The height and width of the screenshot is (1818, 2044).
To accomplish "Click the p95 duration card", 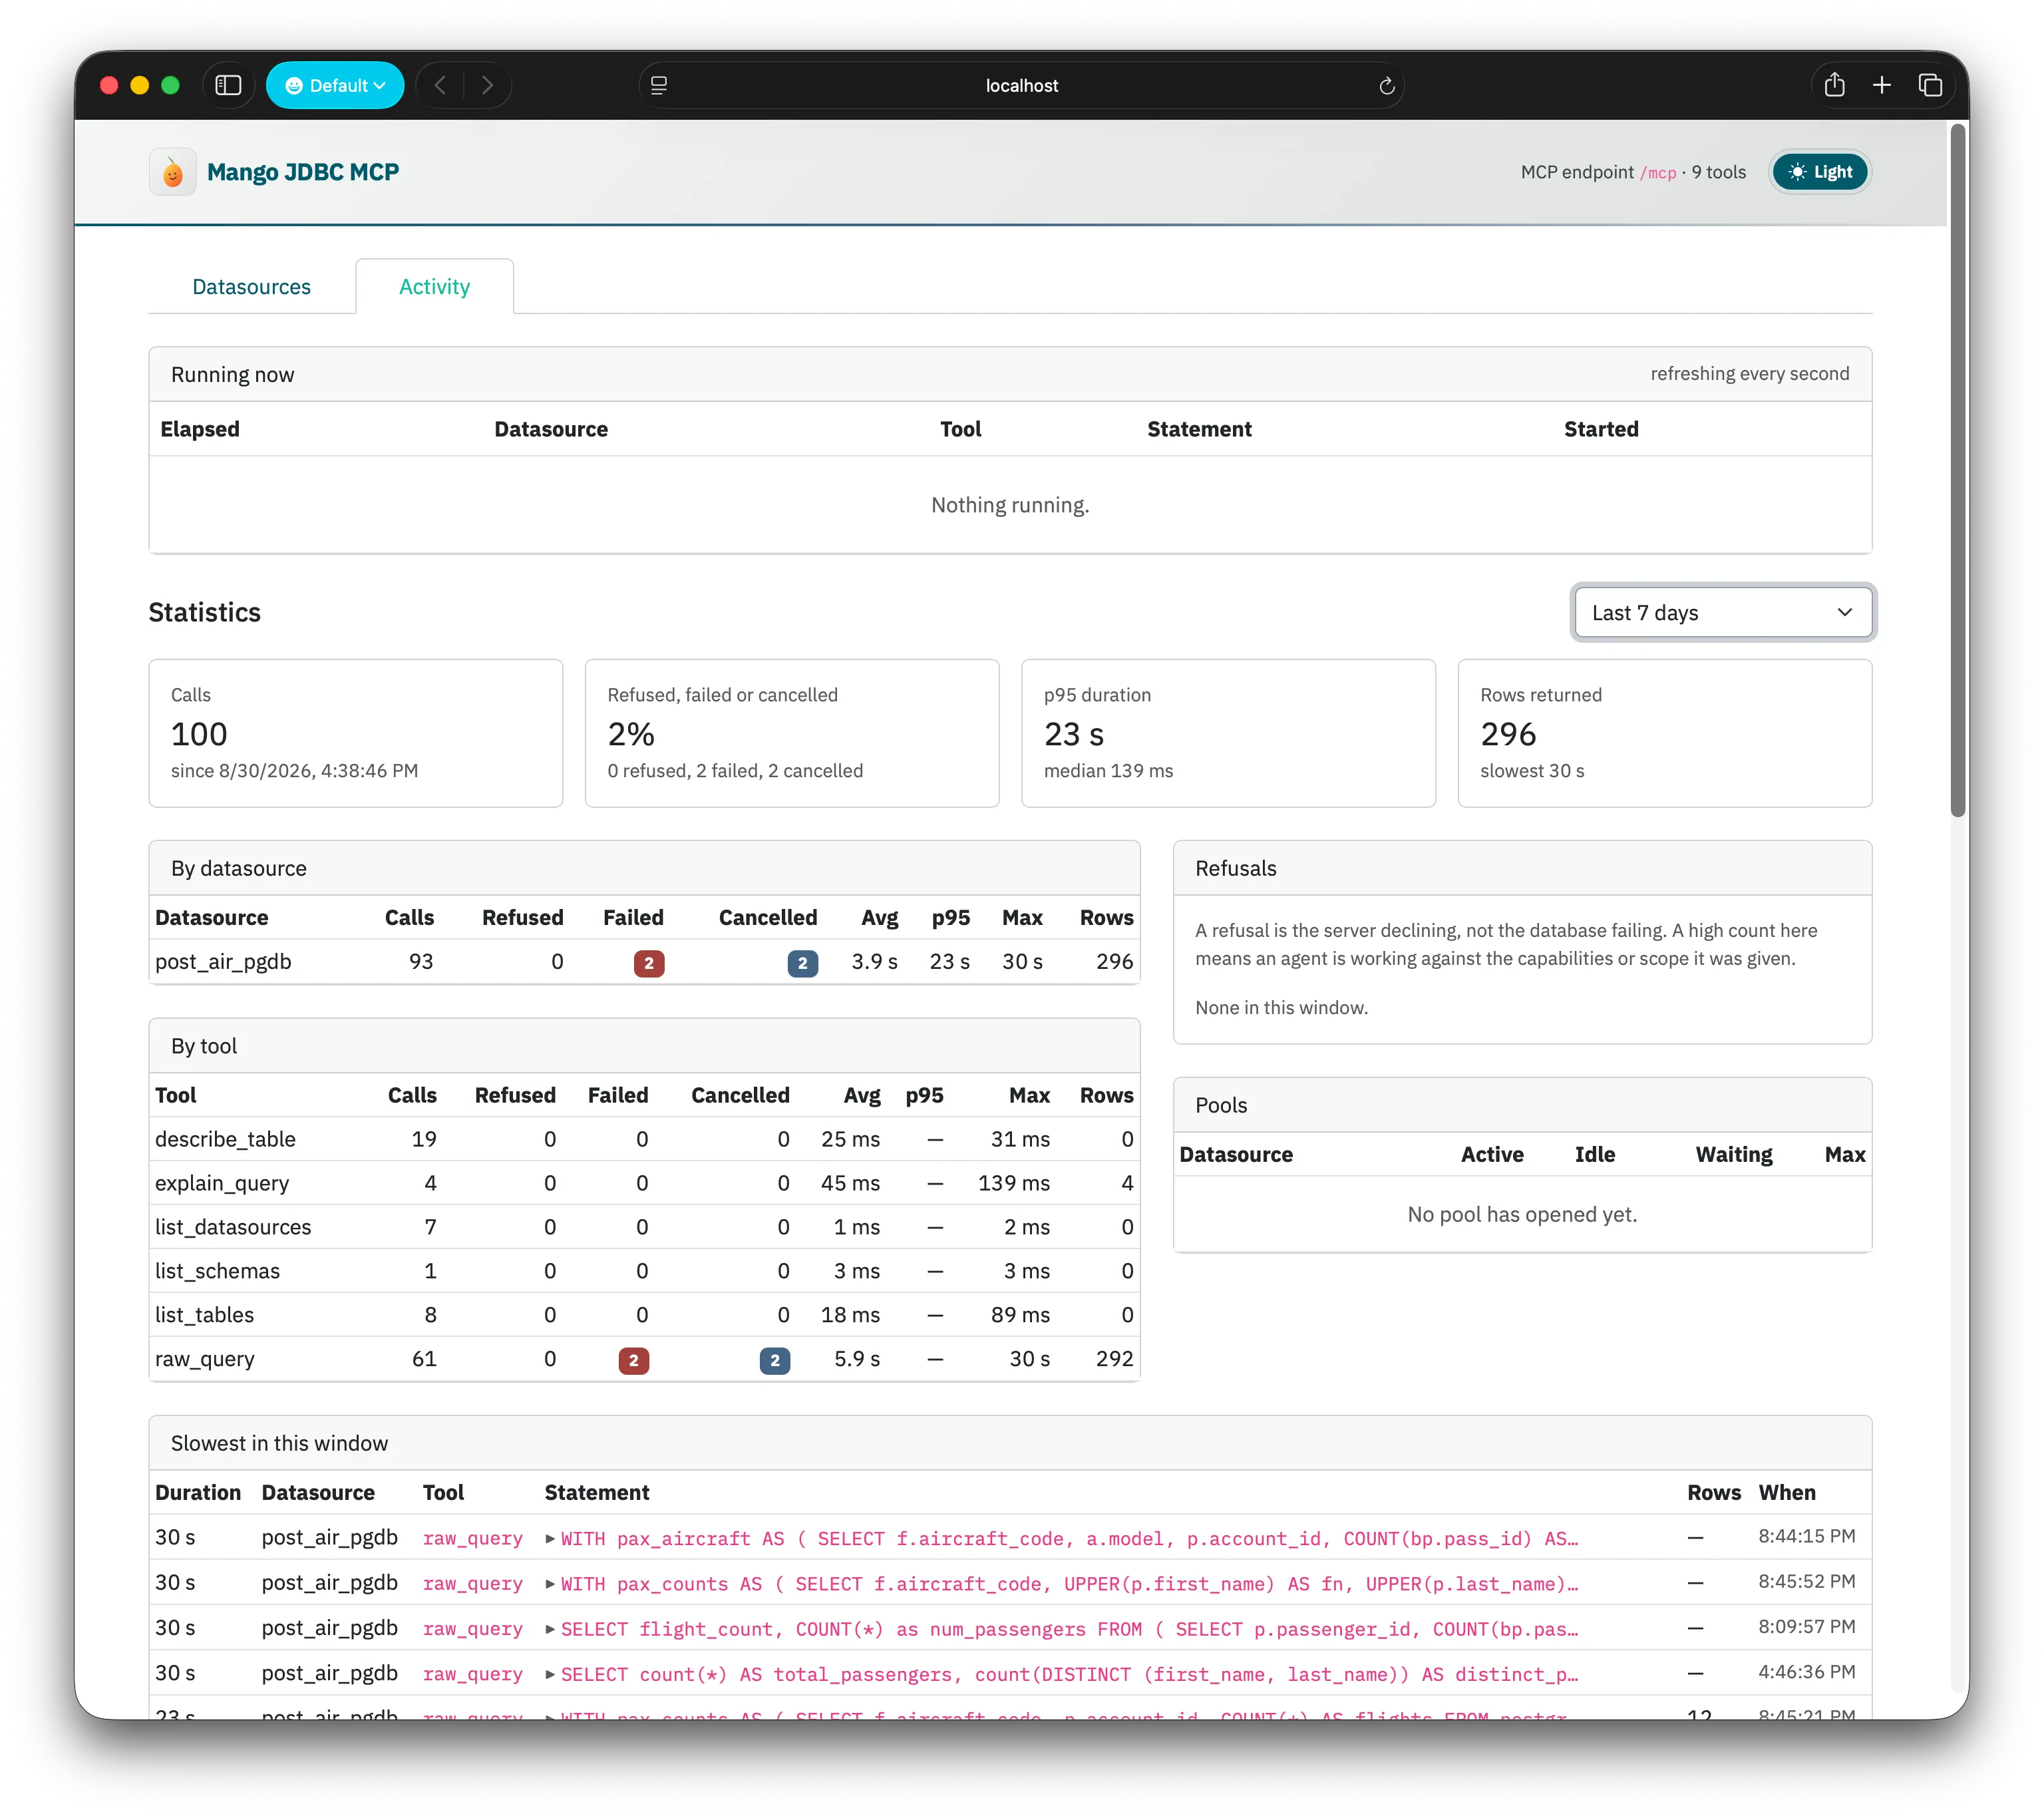I will pyautogui.click(x=1228, y=733).
